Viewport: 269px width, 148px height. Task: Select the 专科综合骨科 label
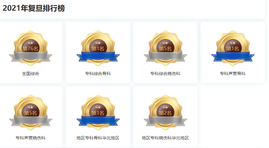click(98, 74)
